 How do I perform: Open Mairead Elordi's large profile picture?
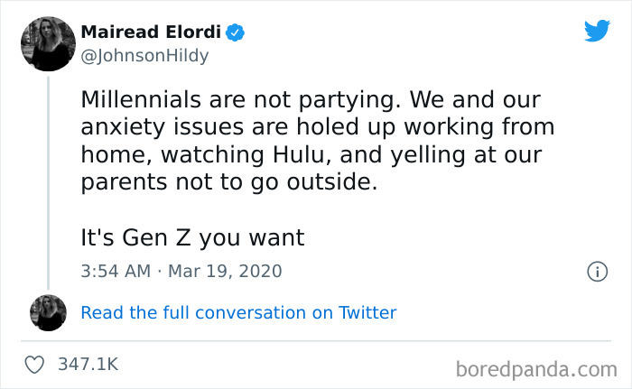pyautogui.click(x=48, y=43)
